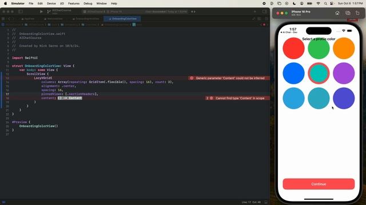The width and height of the screenshot is (366, 205).
Task: Select the OnboardingColorView editor tab
Action: click(x=122, y=19)
